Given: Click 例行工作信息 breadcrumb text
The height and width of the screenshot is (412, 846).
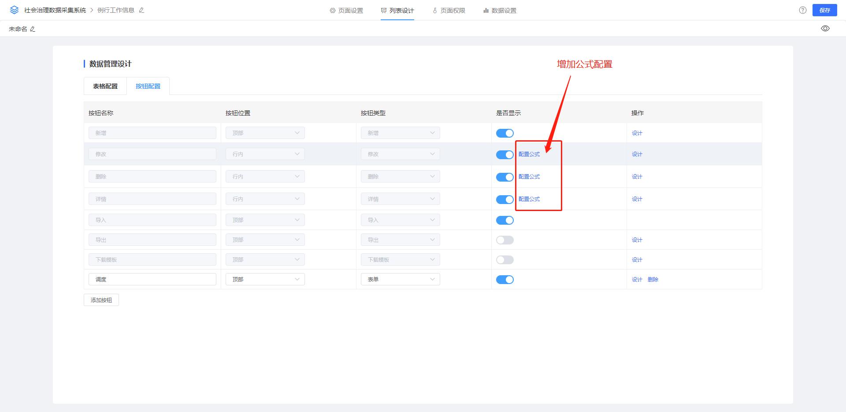Looking at the screenshot, I should click(116, 10).
